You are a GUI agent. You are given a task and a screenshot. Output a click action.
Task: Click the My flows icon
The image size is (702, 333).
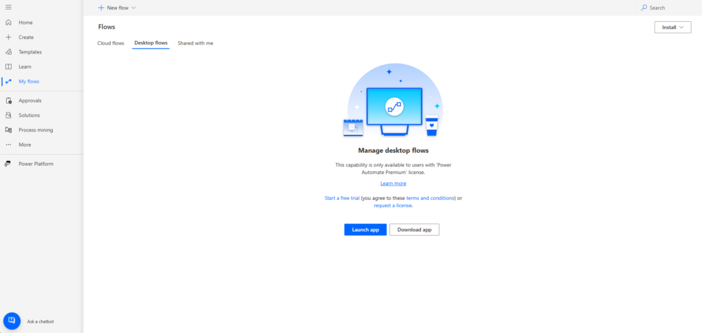pyautogui.click(x=8, y=82)
